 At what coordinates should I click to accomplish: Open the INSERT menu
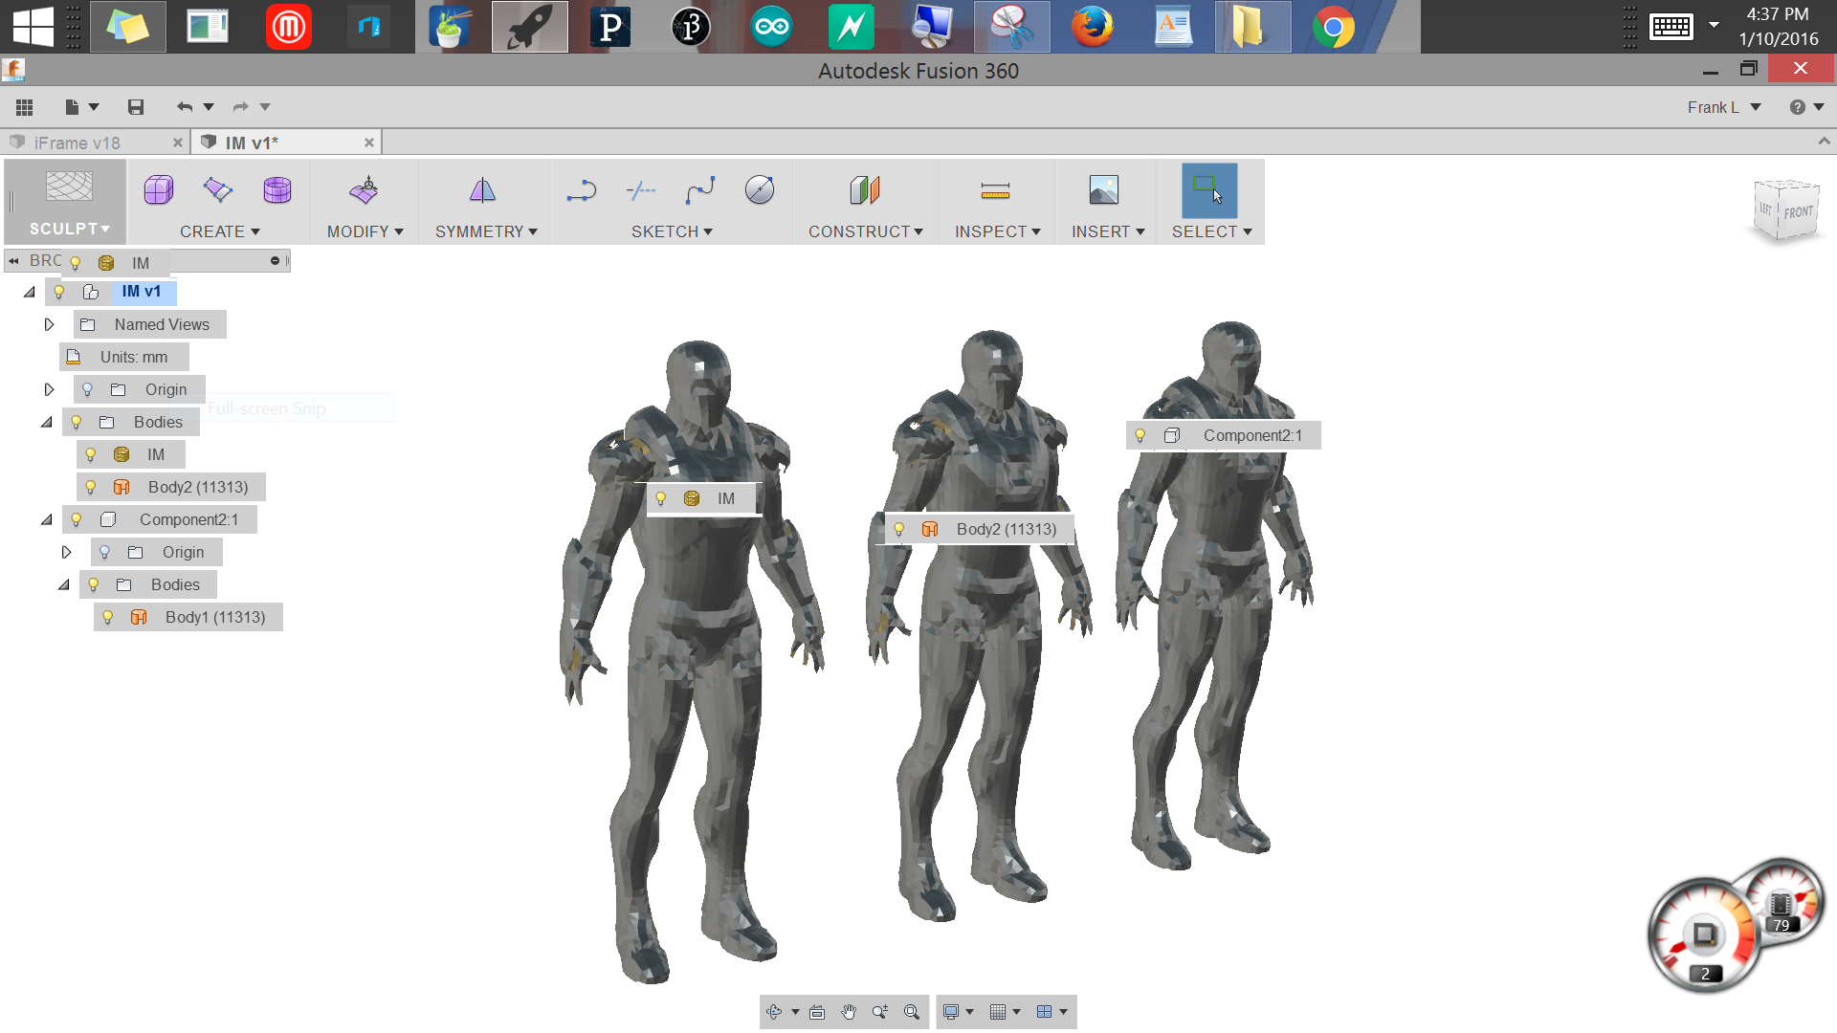click(1108, 231)
